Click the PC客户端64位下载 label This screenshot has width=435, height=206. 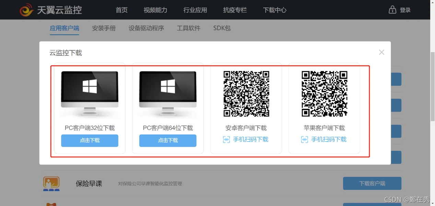point(168,128)
